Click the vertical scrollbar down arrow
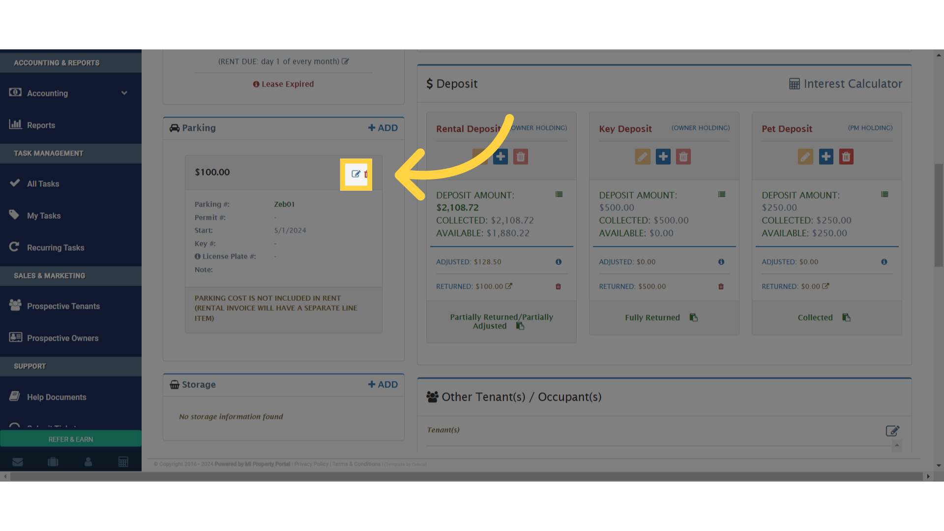The height and width of the screenshot is (531, 944). [938, 465]
